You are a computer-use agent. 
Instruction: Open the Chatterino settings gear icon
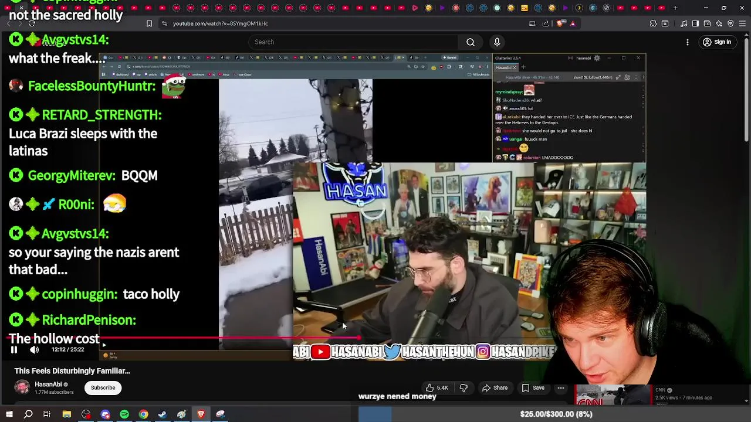coord(597,58)
